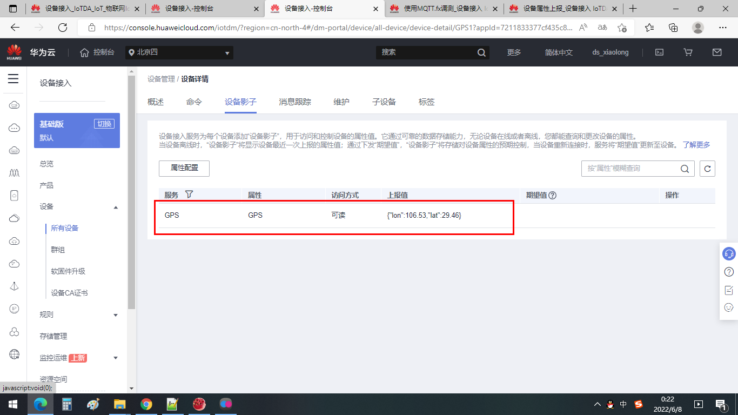Open the 北京四 region dropdown
This screenshot has height=415, width=738.
click(179, 52)
